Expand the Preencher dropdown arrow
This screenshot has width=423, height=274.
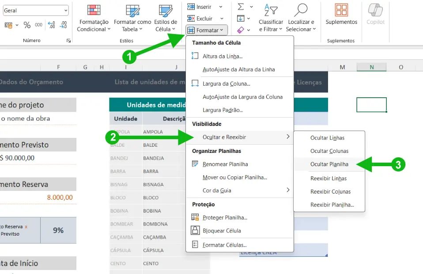click(x=249, y=19)
